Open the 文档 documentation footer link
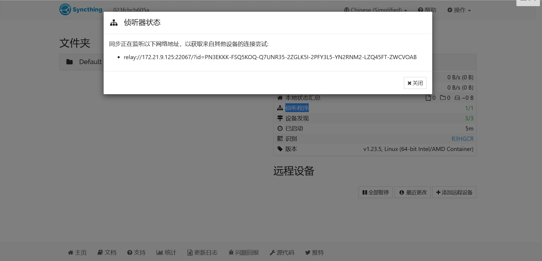Viewport: 542px width, 261px height. (107, 253)
